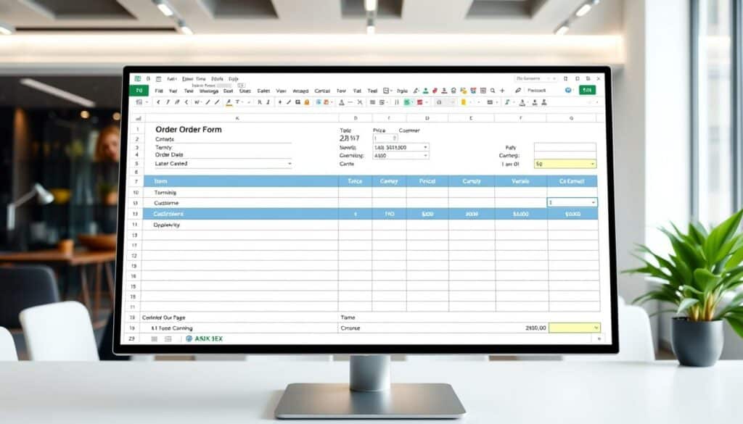Click the first grid icon in the bottom bar
Viewport: 743px width, 424px height.
[x=154, y=338]
